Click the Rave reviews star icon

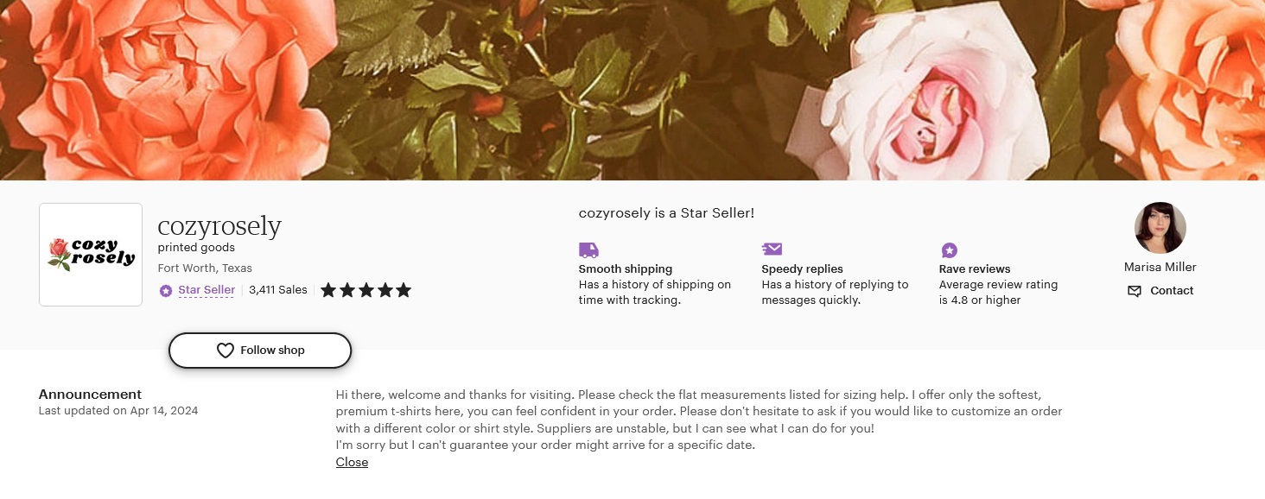tap(949, 250)
